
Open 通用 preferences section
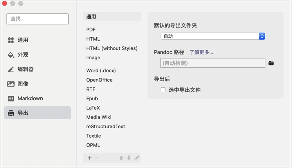tap(37, 40)
